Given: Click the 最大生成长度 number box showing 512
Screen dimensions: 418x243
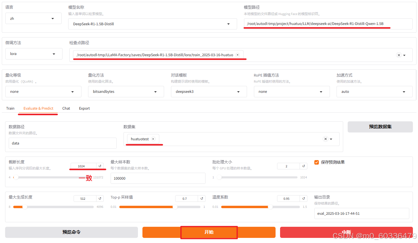Looking at the screenshot, I should pyautogui.click(x=85, y=199).
